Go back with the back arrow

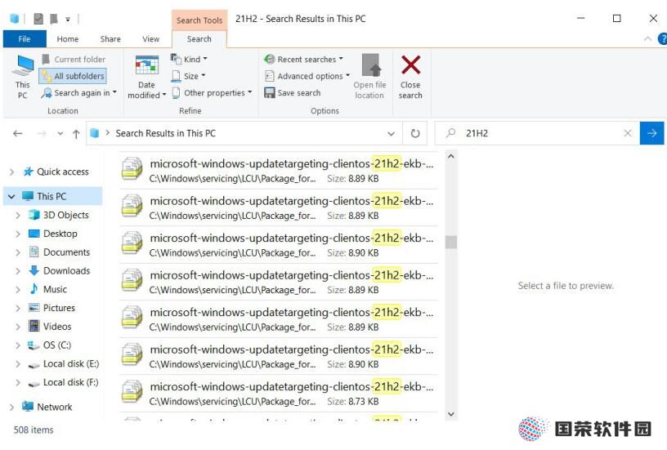[18, 133]
